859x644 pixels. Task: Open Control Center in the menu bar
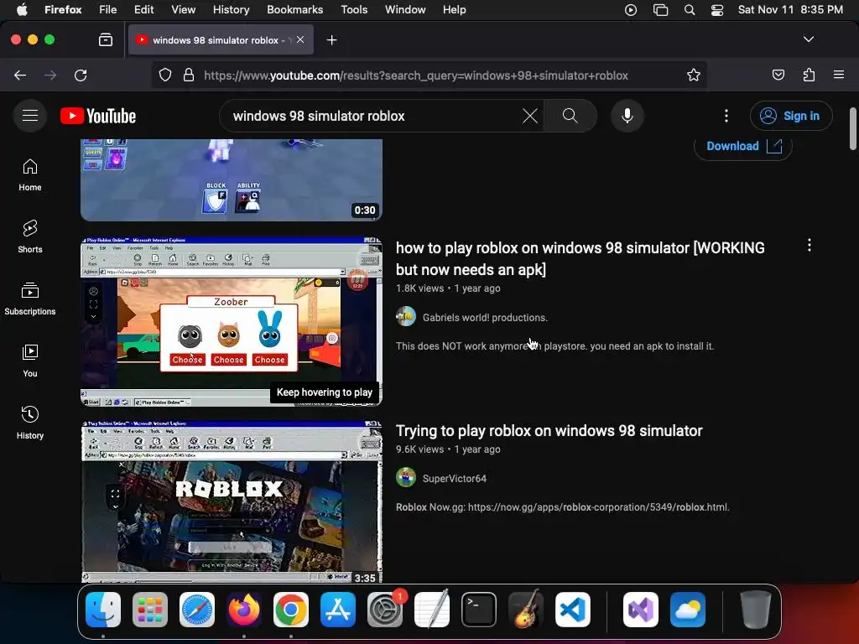[x=717, y=10]
